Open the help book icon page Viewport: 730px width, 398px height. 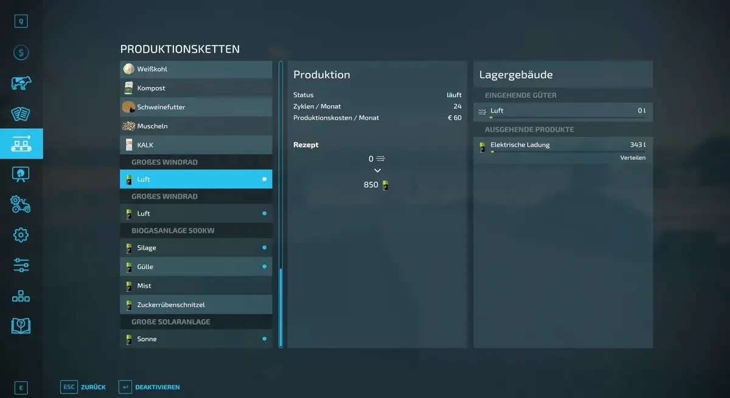pyautogui.click(x=21, y=326)
